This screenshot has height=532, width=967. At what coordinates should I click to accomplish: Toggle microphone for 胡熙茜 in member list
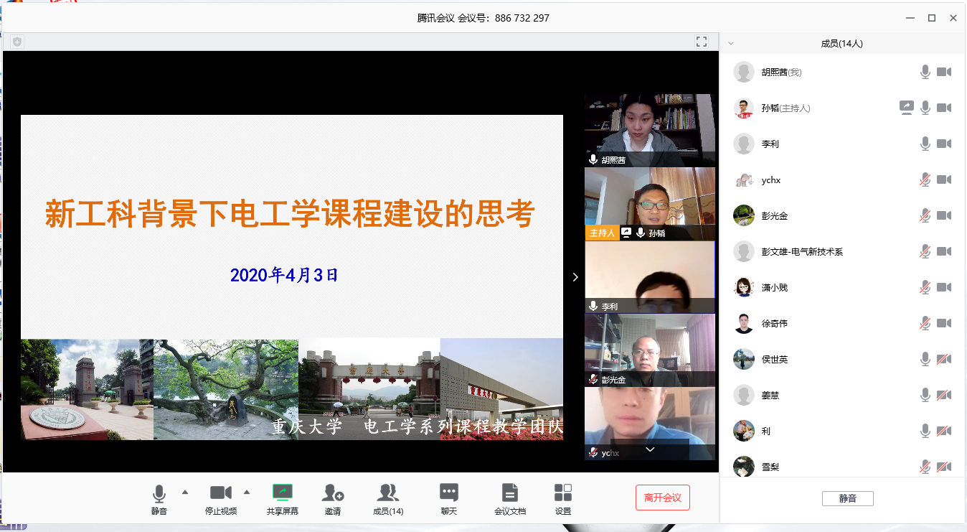click(x=925, y=72)
